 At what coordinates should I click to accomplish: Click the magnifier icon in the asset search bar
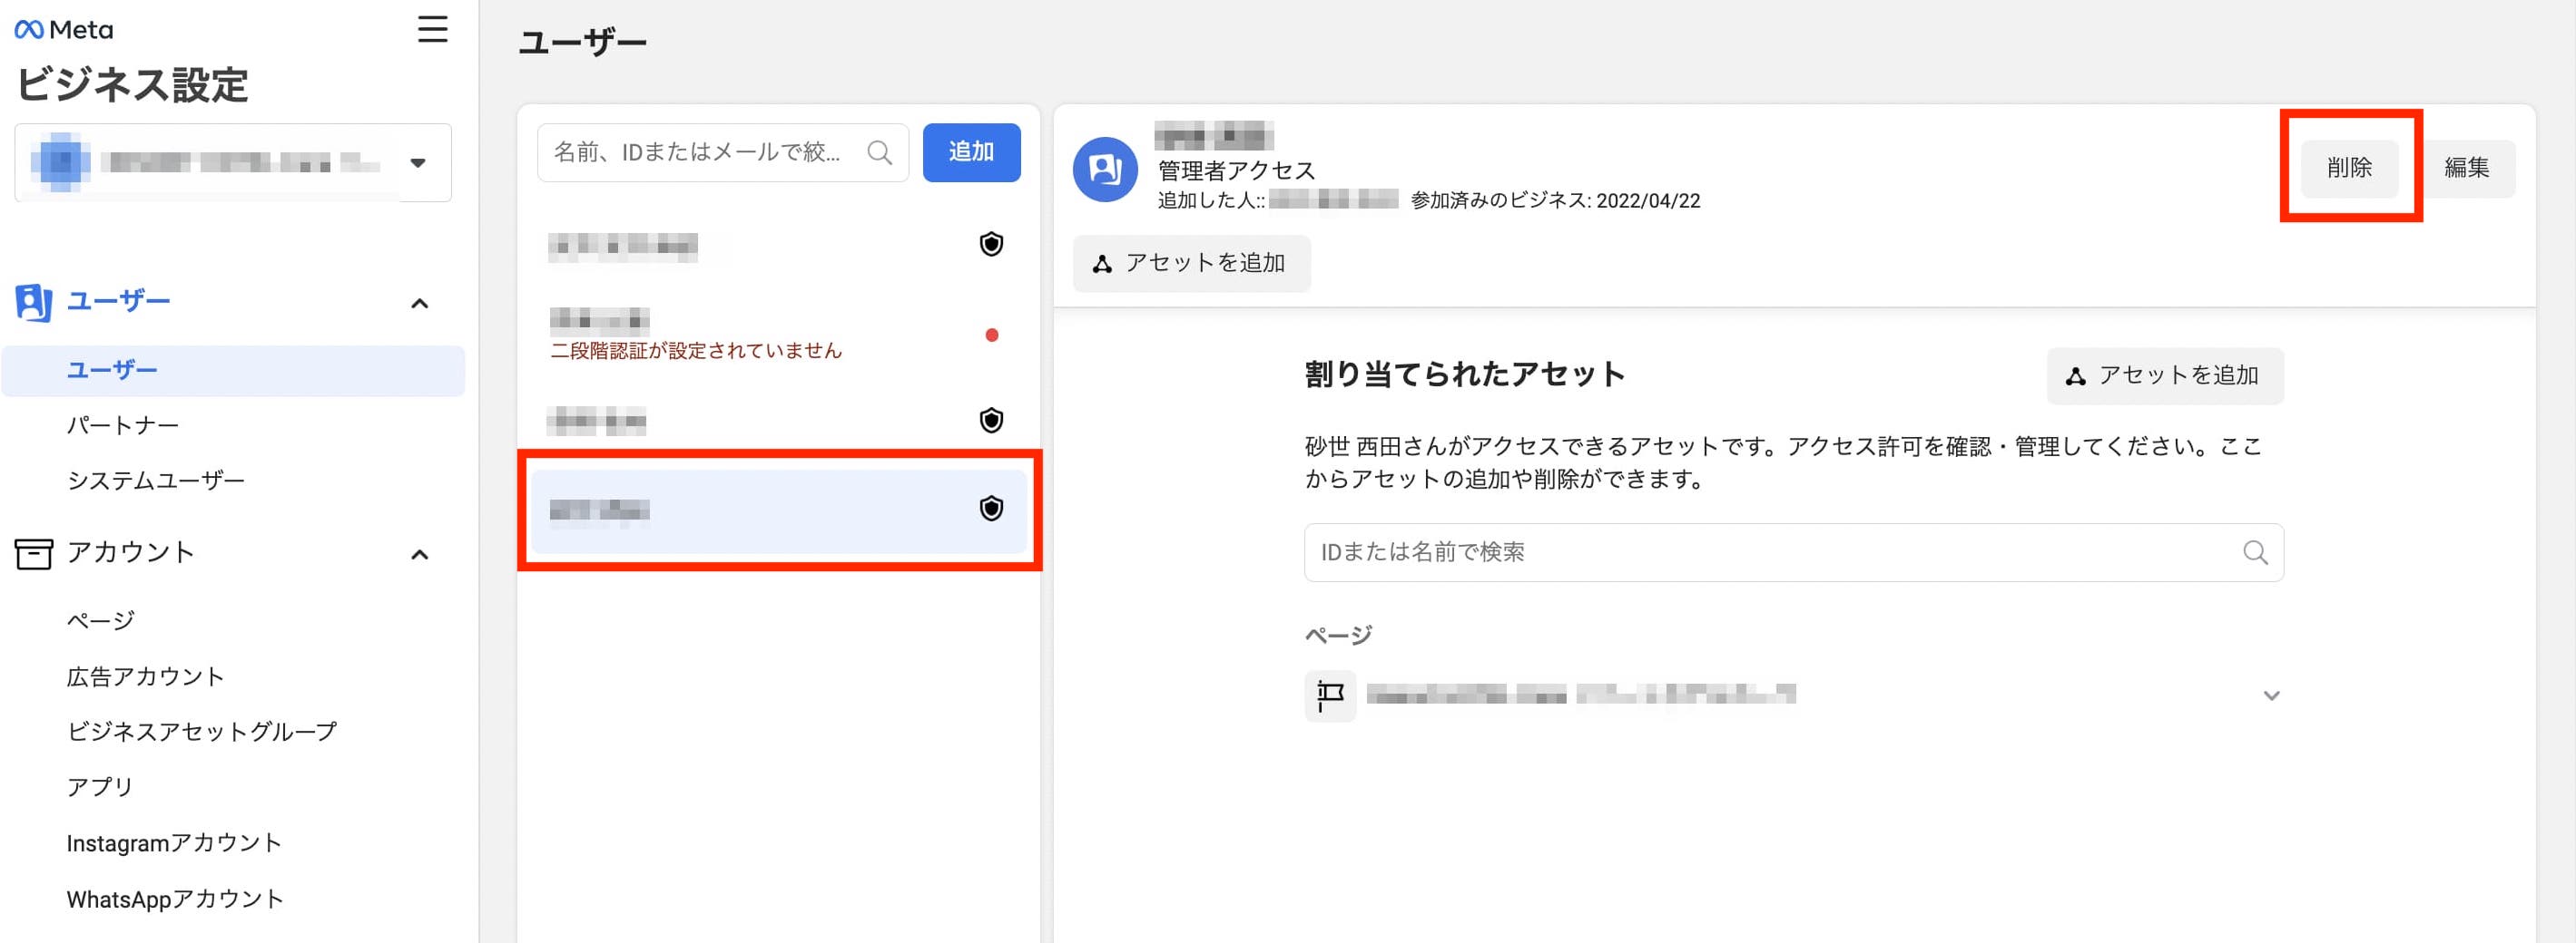coord(2255,552)
